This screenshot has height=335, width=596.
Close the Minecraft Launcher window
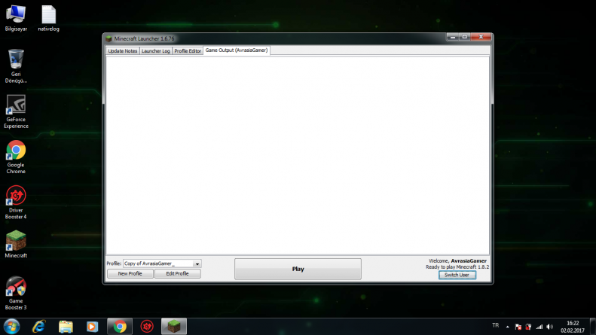(481, 37)
